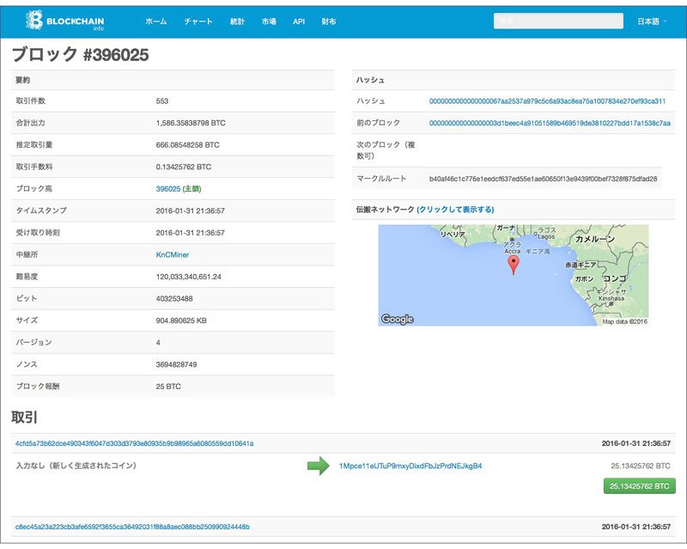Open the チャート menu item
Viewport: 687px width, 549px height.
198,21
